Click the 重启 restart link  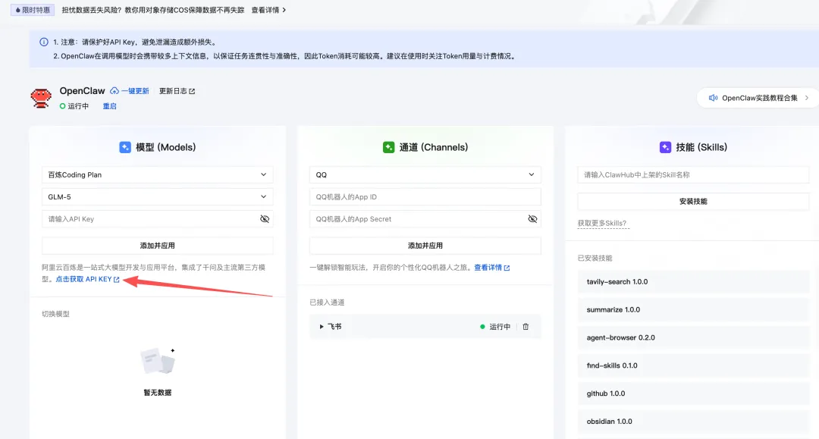110,106
